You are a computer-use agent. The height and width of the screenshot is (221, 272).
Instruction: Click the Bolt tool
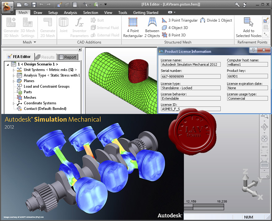point(97,20)
